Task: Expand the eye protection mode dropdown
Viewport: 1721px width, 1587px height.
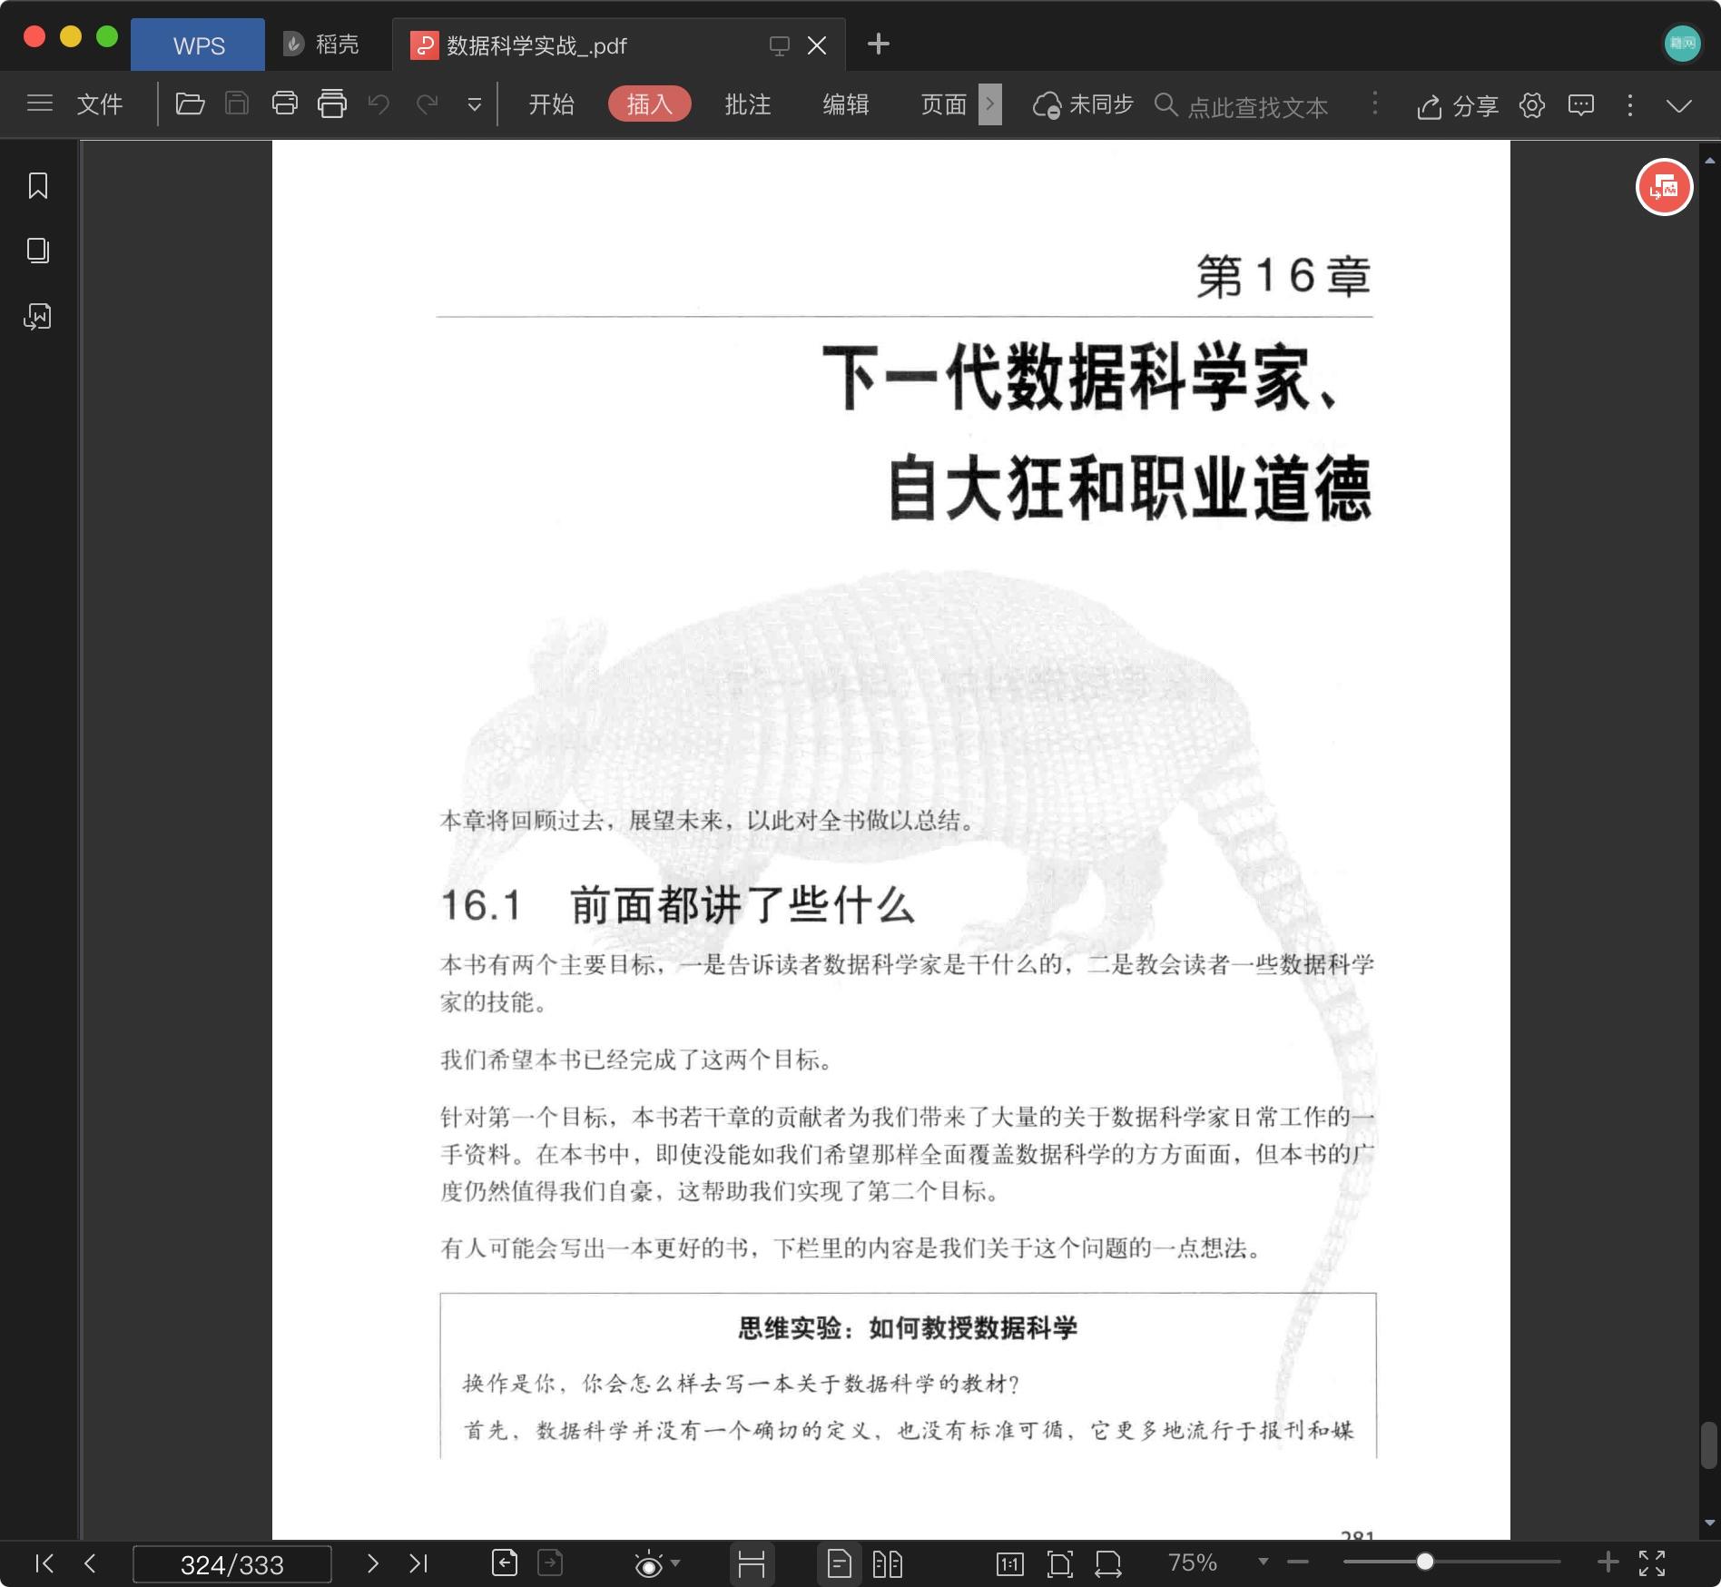Action: (675, 1563)
